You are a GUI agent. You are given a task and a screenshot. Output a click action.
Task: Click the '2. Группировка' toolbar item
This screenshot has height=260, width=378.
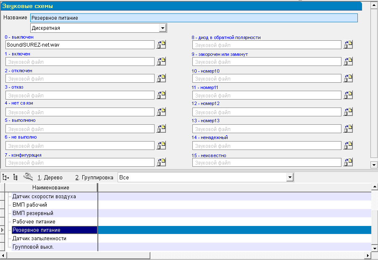[x=94, y=178]
